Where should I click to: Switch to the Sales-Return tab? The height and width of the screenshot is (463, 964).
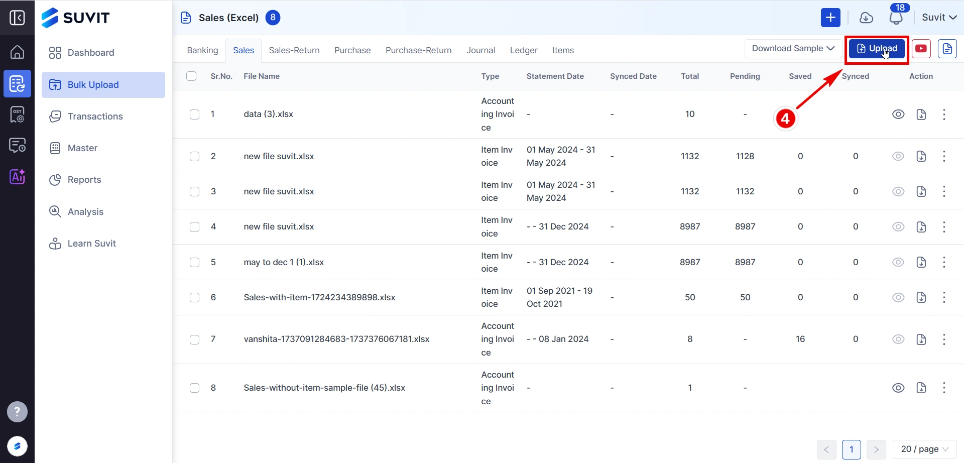click(x=294, y=50)
